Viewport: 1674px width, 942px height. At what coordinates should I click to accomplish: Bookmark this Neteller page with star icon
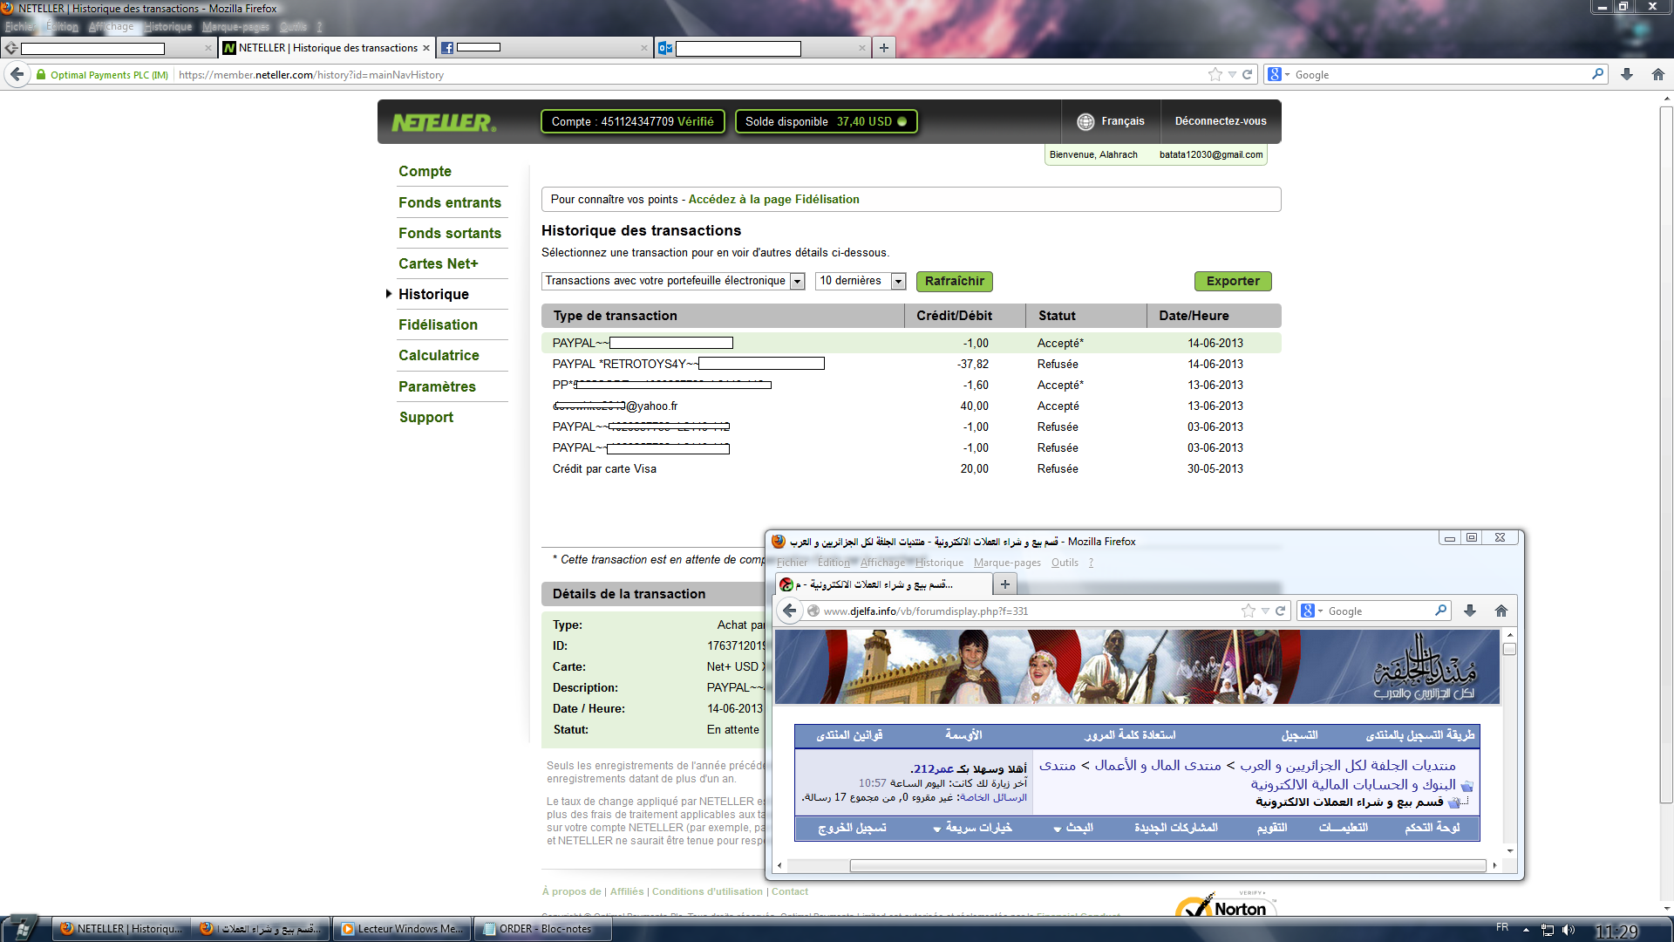(1215, 74)
